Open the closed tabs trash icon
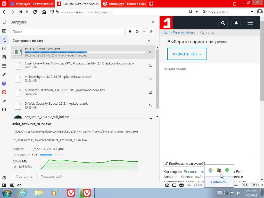This screenshot has height=198, width=264. click(x=235, y=4)
